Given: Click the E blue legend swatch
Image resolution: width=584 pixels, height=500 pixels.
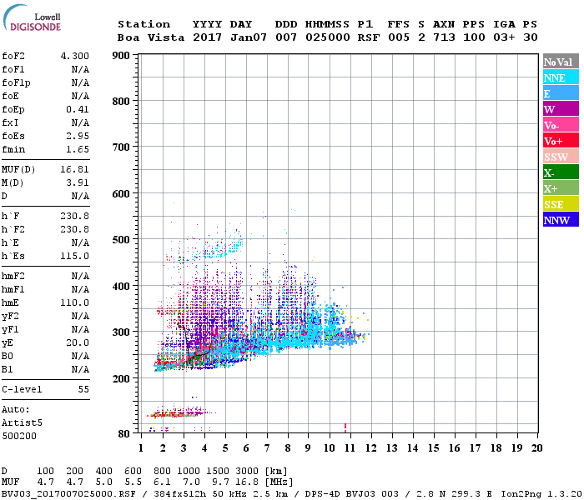Looking at the screenshot, I should click(561, 93).
